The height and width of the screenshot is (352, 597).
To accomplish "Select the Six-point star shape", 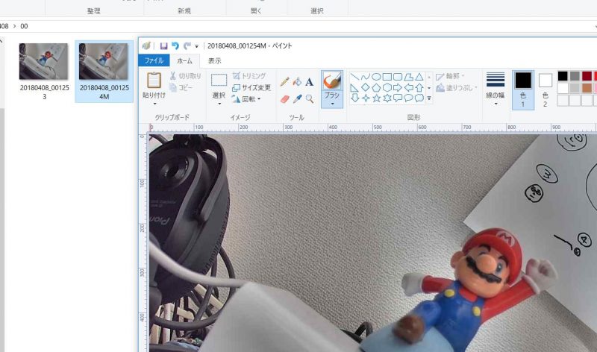I will pyautogui.click(x=387, y=98).
